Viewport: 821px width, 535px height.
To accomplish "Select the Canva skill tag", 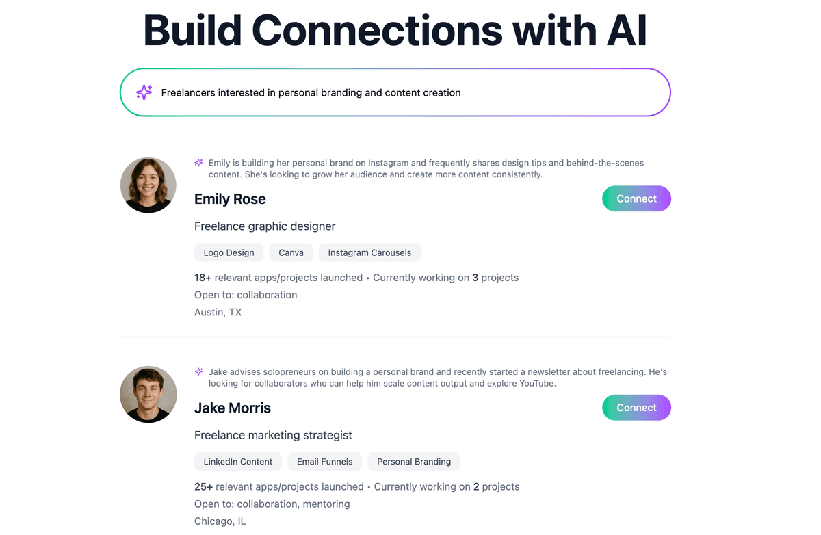I will pyautogui.click(x=291, y=252).
